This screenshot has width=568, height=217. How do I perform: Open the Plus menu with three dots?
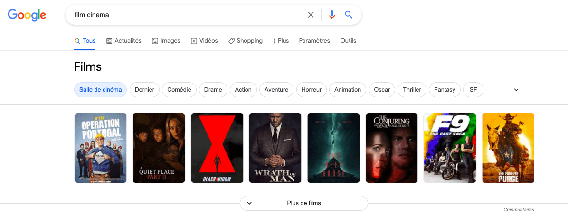[x=281, y=41]
